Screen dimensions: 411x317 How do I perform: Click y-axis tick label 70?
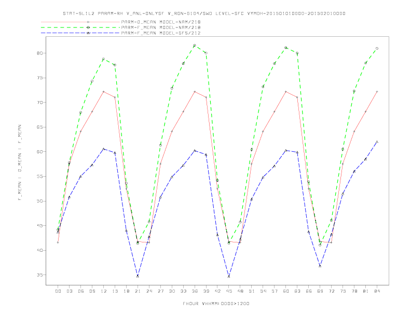point(39,102)
